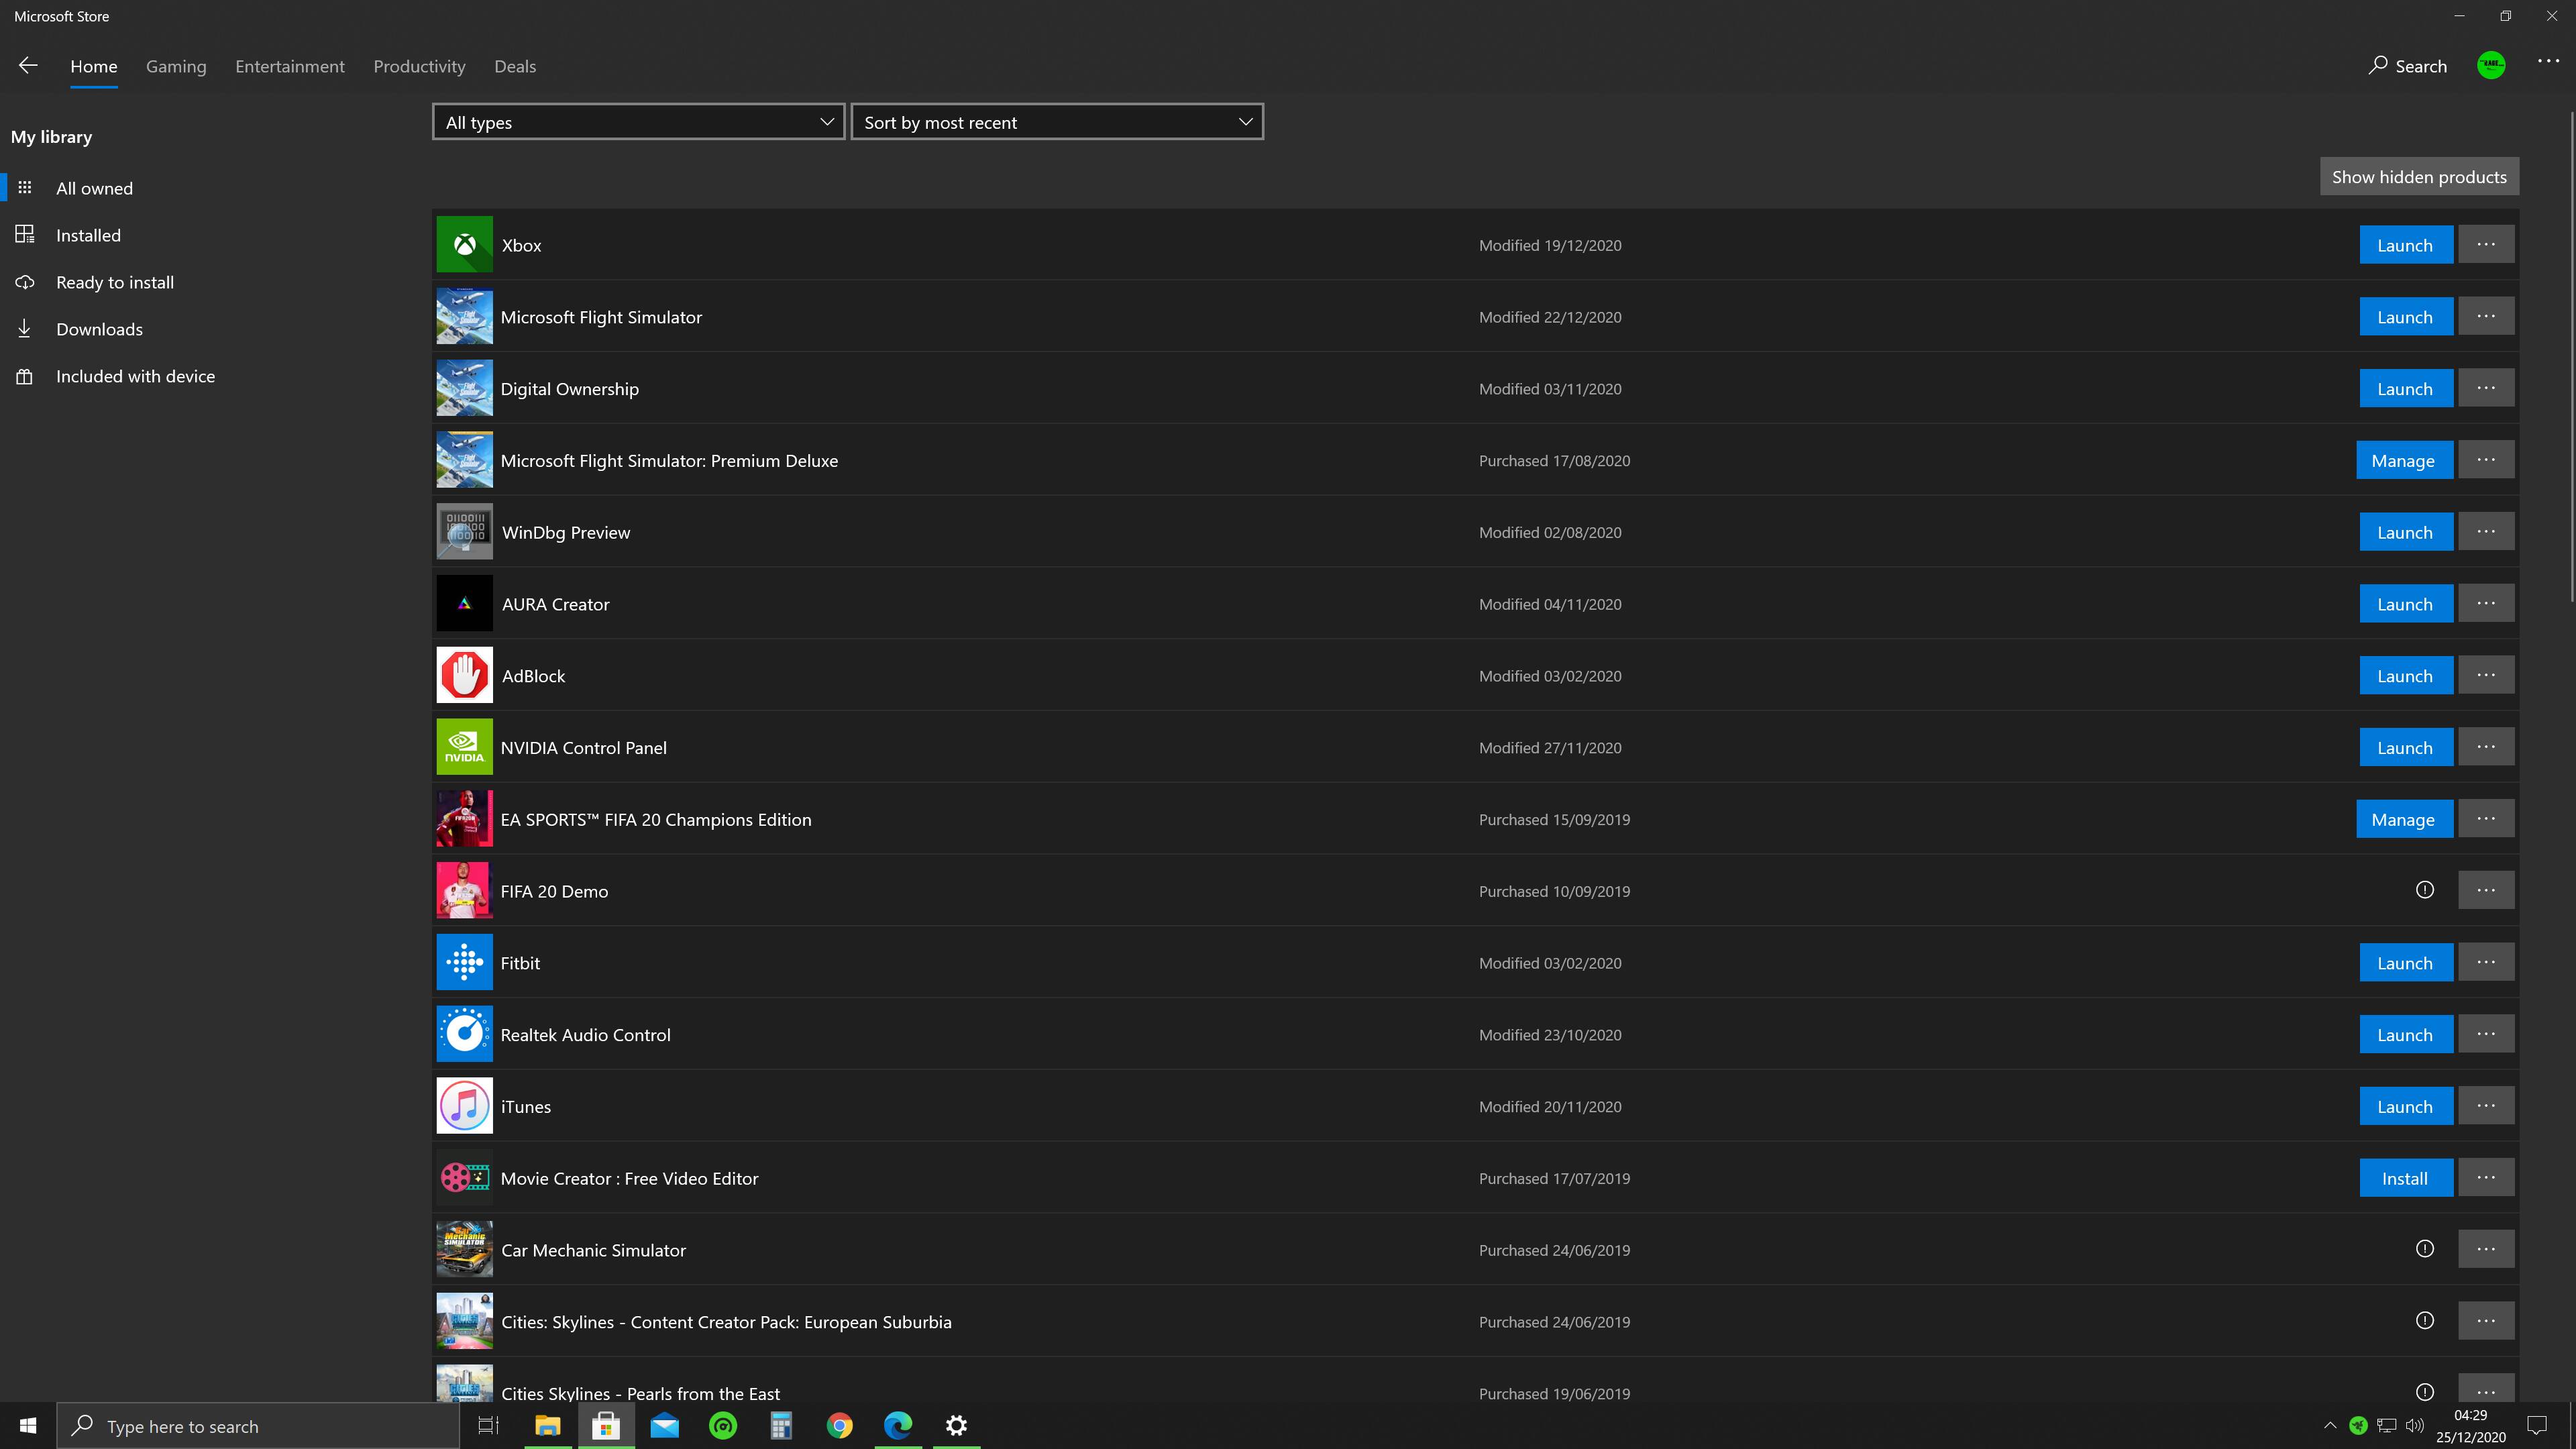Launch the Fitbit app
This screenshot has height=1449, width=2576.
click(x=2405, y=963)
